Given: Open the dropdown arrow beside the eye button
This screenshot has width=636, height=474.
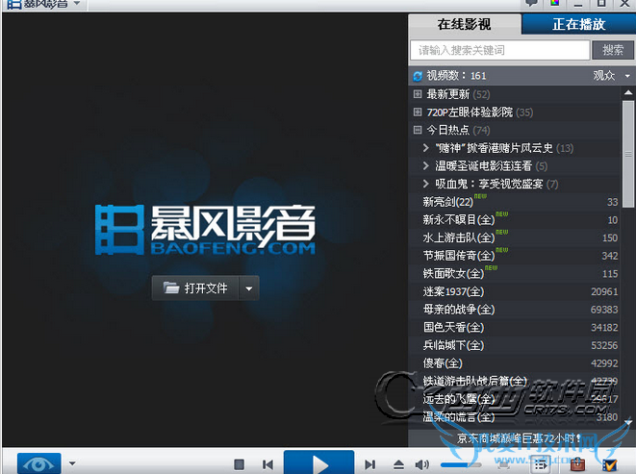Looking at the screenshot, I should (x=72, y=463).
